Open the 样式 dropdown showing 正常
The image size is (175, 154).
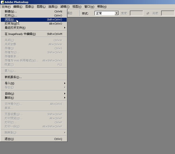(107, 13)
